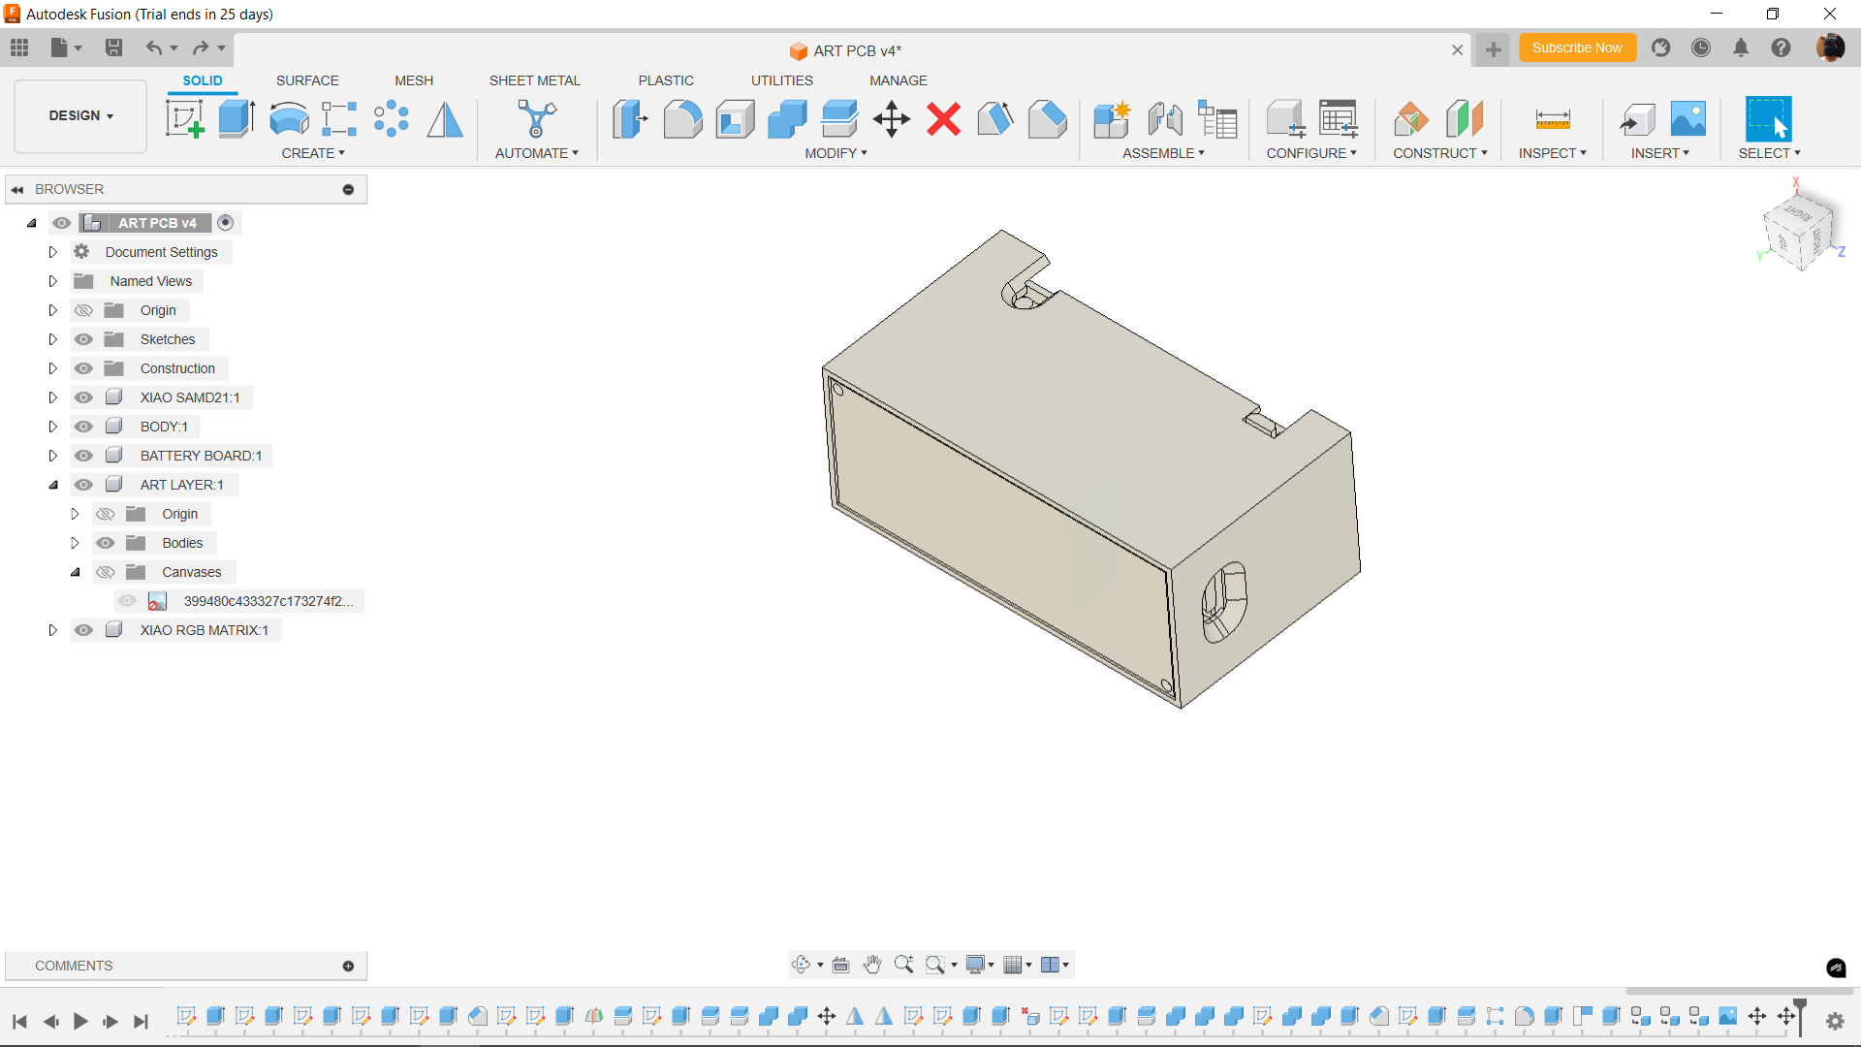Viewport: 1861px width, 1047px height.
Task: Click the Insert Canvas image icon
Action: 1688,119
